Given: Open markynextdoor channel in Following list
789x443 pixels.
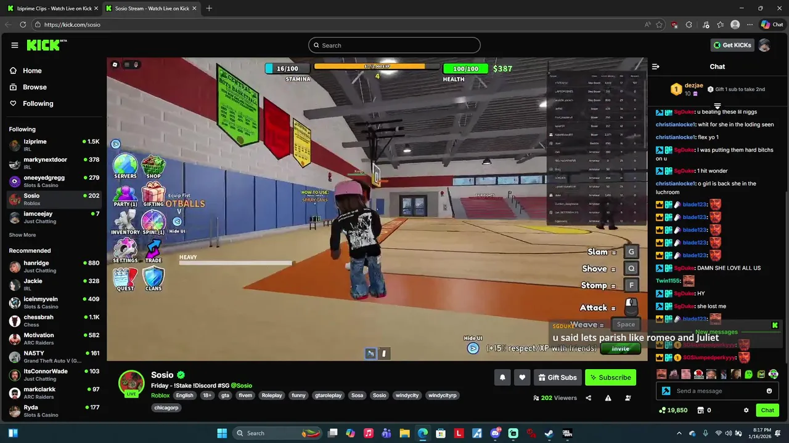Looking at the screenshot, I should pos(54,163).
